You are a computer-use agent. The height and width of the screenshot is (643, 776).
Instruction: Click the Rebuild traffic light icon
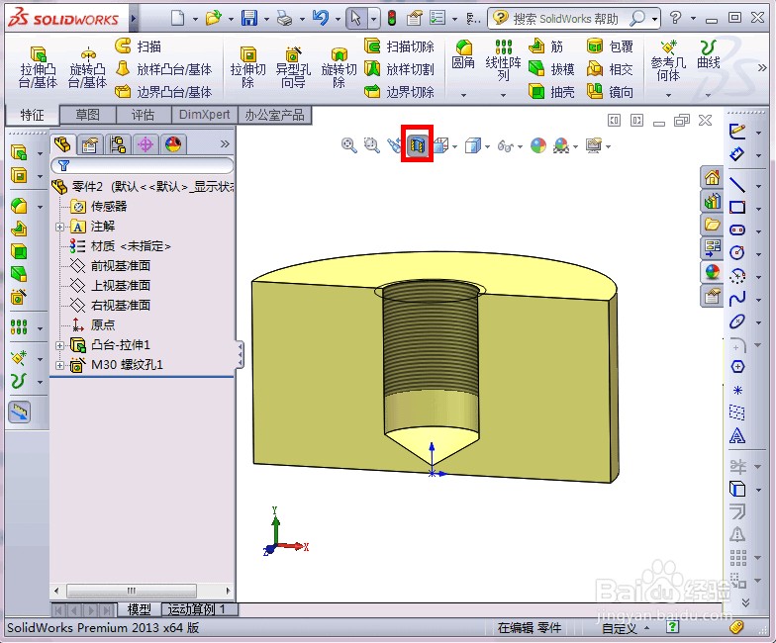pos(392,18)
